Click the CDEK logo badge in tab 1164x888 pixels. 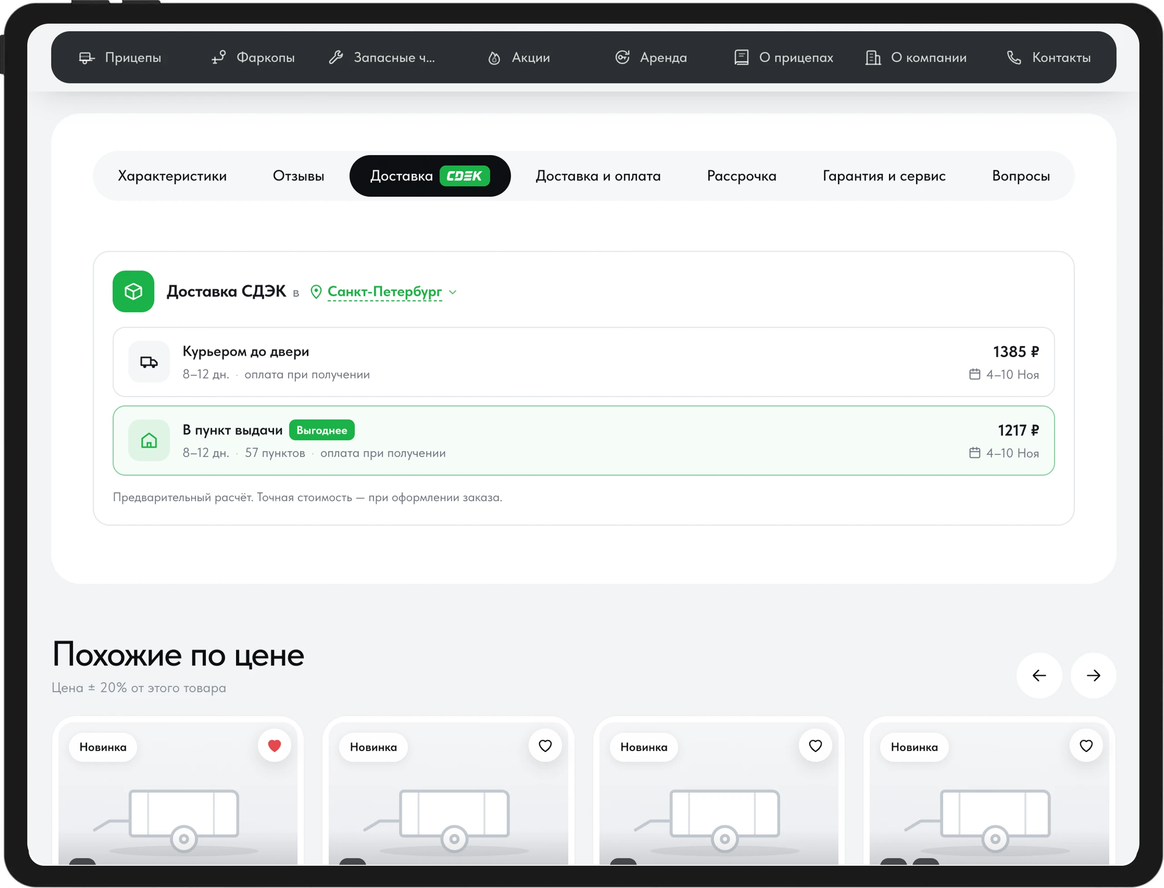click(x=464, y=176)
